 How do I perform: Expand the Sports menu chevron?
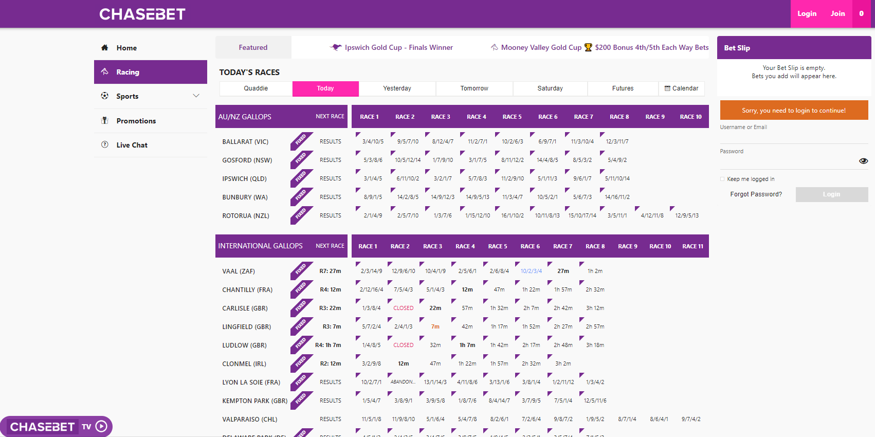196,96
